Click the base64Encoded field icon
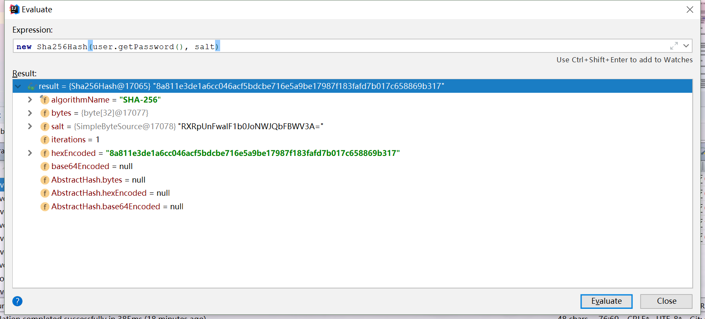Viewport: 705px width, 319px height. point(45,166)
